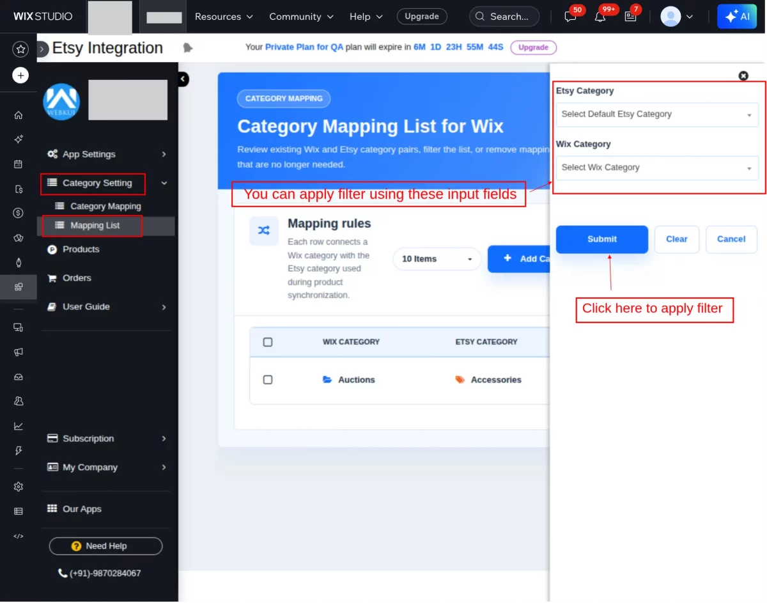The width and height of the screenshot is (767, 603).
Task: Click the lightning automations icon
Action: tap(19, 451)
